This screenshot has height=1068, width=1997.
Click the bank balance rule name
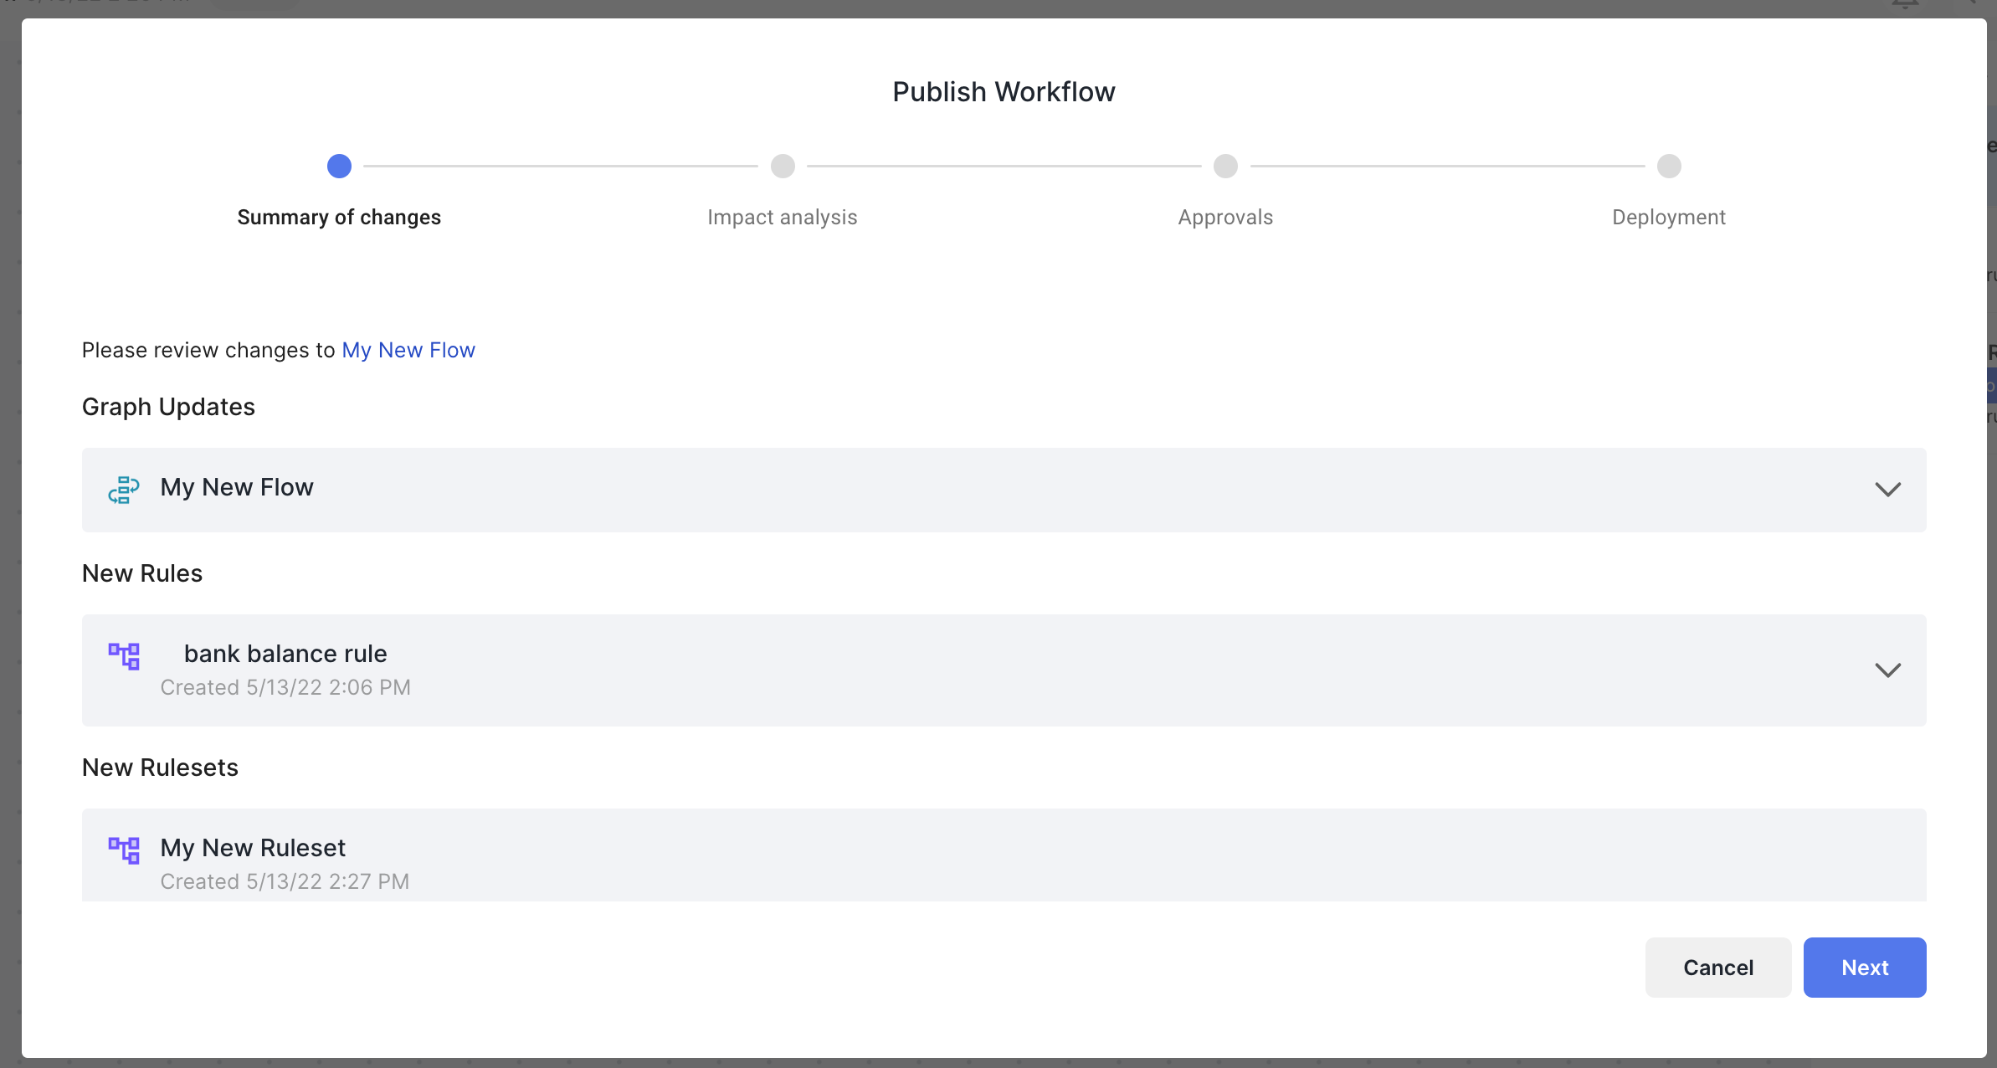[285, 654]
